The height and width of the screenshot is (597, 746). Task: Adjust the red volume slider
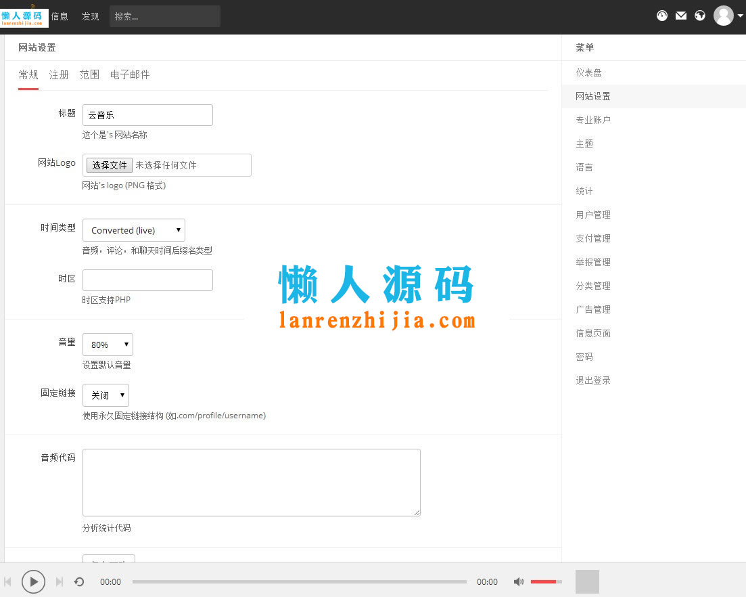[x=546, y=581]
